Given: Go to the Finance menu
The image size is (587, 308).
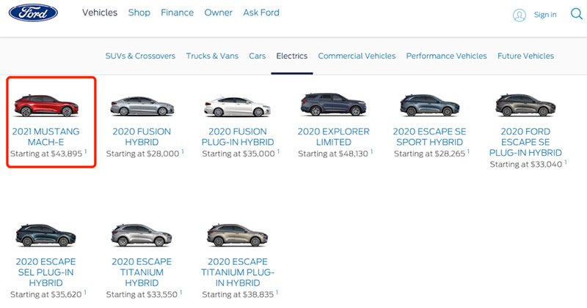Looking at the screenshot, I should 177,13.
